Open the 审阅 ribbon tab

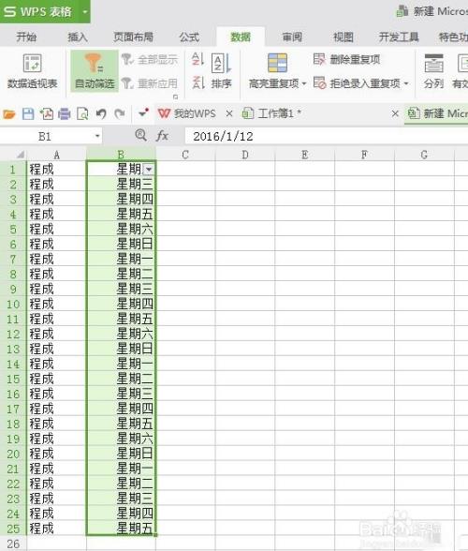(292, 37)
